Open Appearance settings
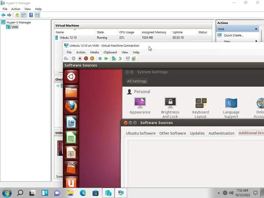 tap(140, 106)
